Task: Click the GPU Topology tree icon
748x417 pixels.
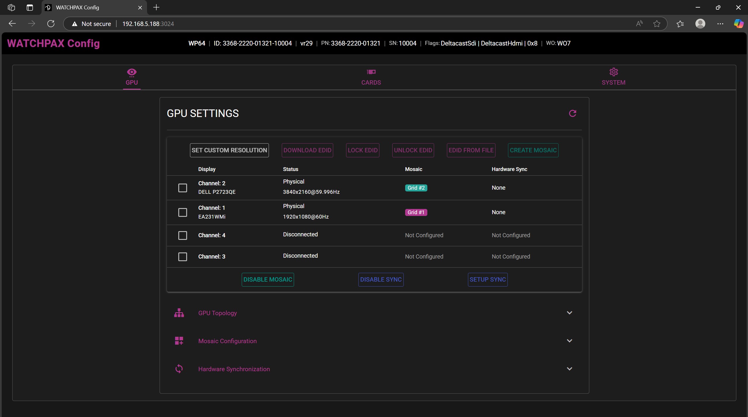Action: [x=179, y=313]
